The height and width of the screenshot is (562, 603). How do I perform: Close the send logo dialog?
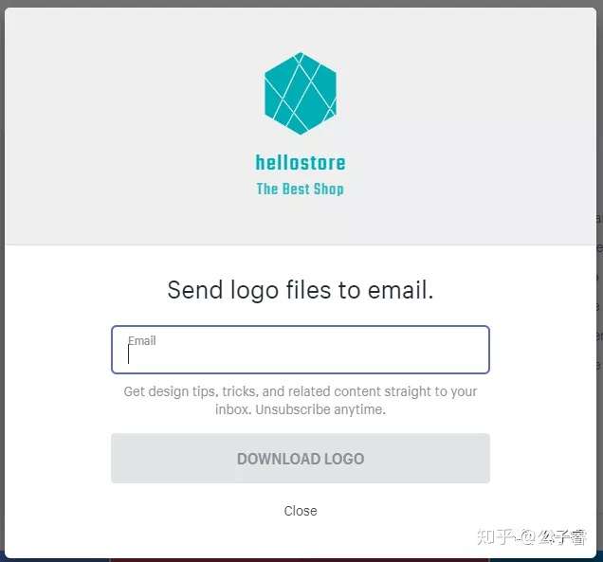(x=301, y=511)
